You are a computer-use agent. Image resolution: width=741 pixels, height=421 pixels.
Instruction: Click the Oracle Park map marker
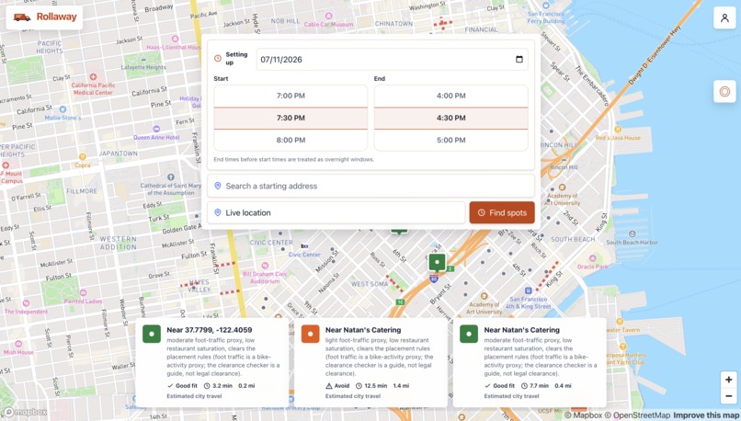pyautogui.click(x=592, y=258)
